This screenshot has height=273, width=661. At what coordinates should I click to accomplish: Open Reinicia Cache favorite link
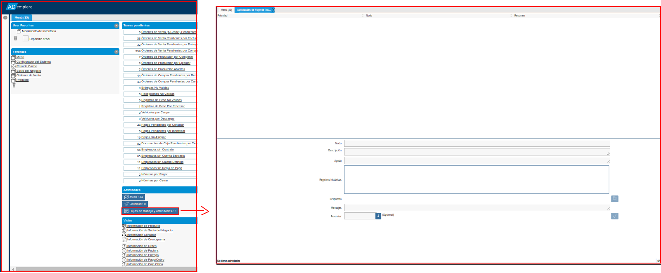click(x=26, y=66)
